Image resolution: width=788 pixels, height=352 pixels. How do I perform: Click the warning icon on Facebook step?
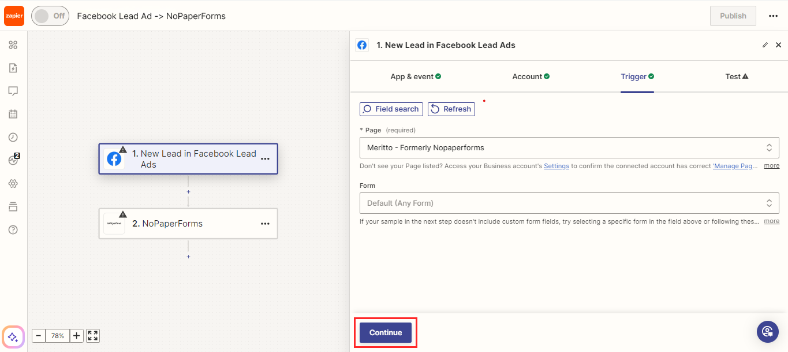point(123,150)
